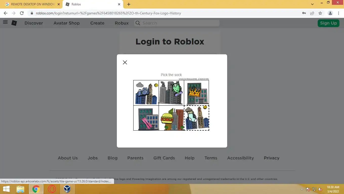
Task: Open the saved passwords key icon
Action: point(304,13)
